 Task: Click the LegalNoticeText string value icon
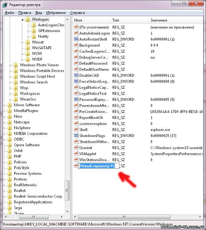[x=76, y=93]
